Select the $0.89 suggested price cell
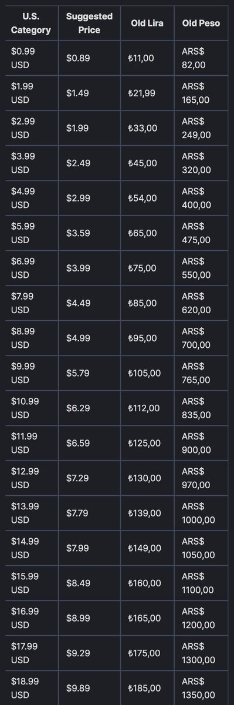This screenshot has width=234, height=705. 90,58
